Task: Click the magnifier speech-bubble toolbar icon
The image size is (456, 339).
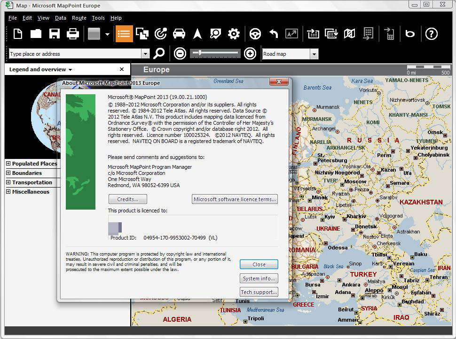Action: click(215, 34)
